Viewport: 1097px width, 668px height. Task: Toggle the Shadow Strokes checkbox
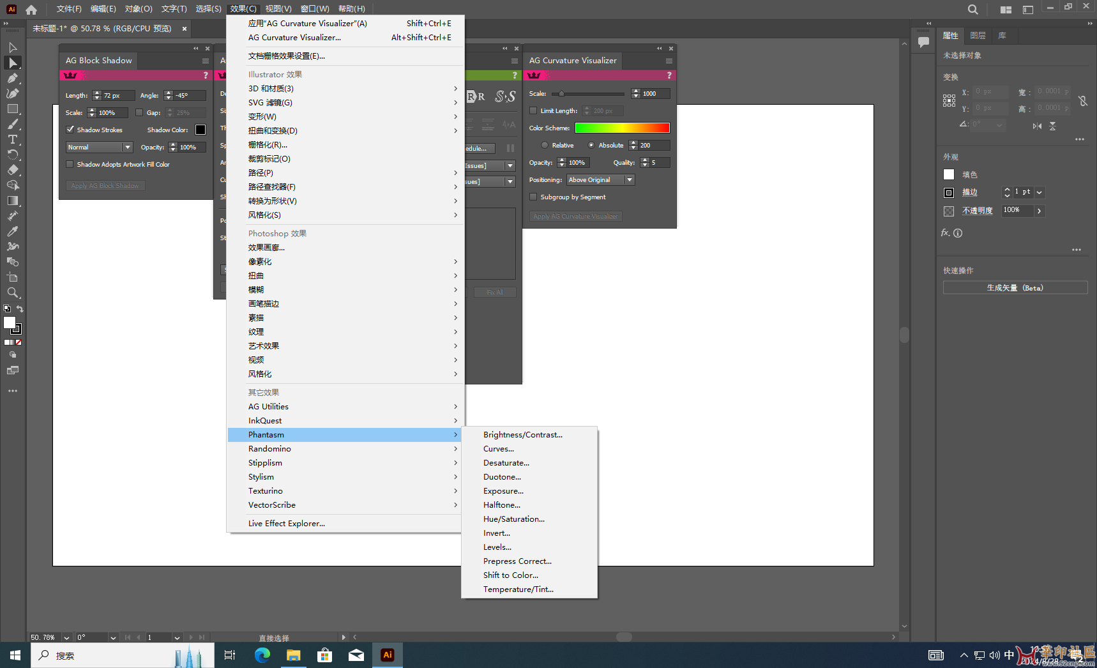pos(70,130)
